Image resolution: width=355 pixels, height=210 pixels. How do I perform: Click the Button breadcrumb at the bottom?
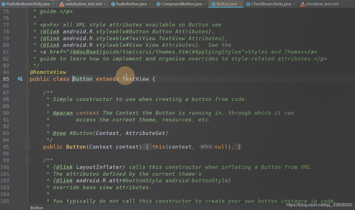37,208
